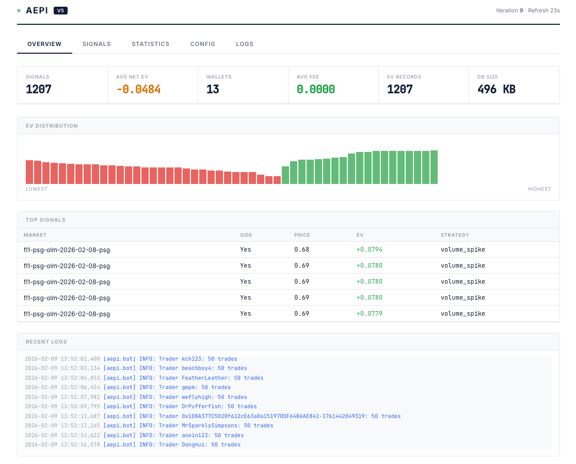576x464 pixels.
Task: Click the first top signal row with EV +0.0794
Action: point(289,250)
